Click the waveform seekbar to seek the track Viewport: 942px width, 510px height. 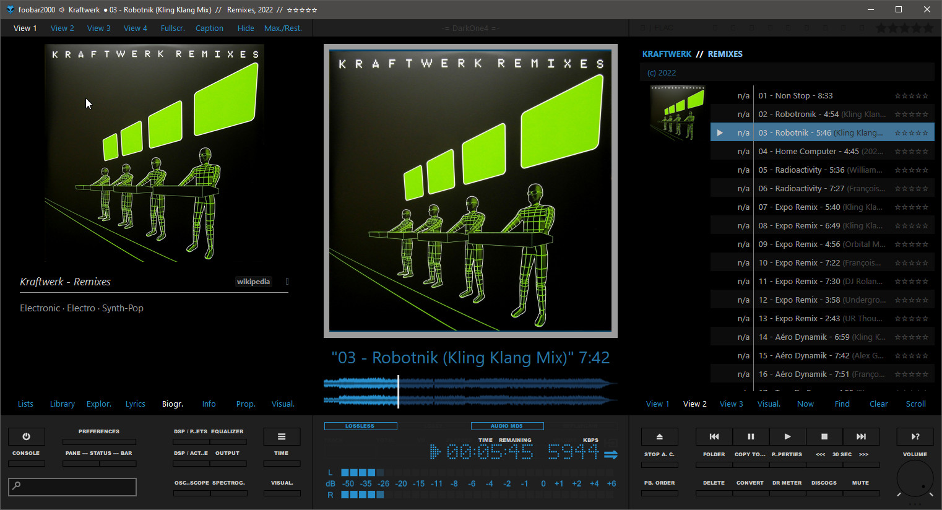coord(470,392)
